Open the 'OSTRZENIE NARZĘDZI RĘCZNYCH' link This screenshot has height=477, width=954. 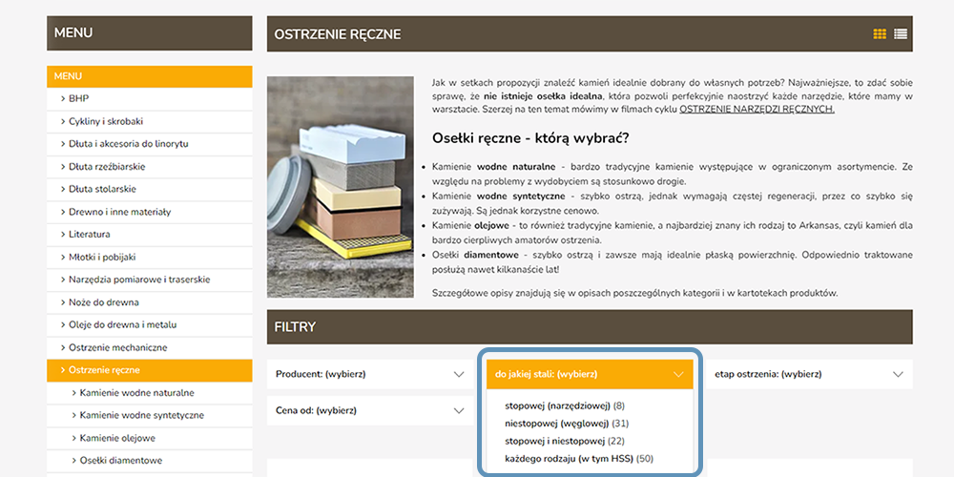tap(757, 110)
